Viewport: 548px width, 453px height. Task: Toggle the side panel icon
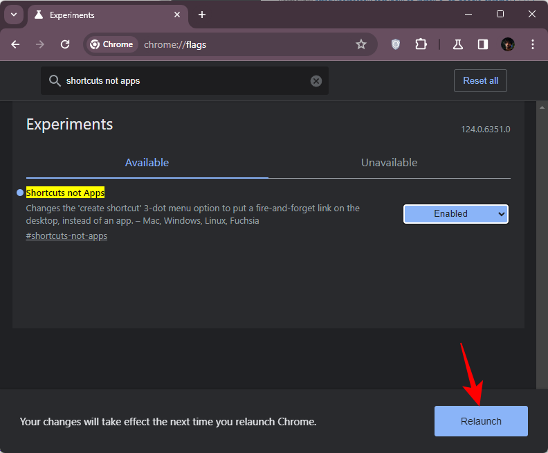(483, 44)
